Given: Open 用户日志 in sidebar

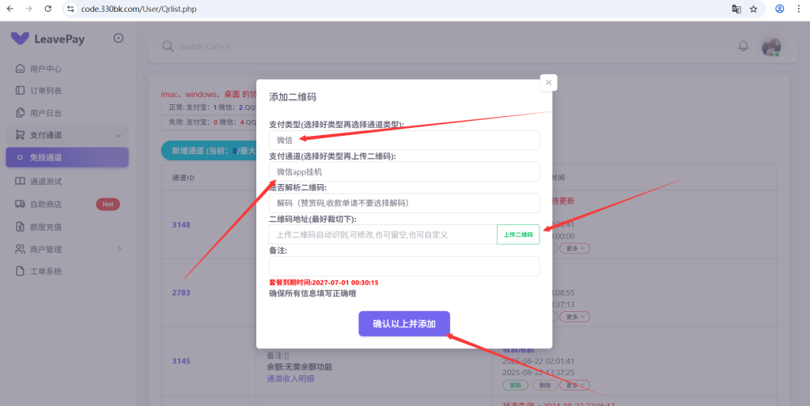Looking at the screenshot, I should pos(67,112).
